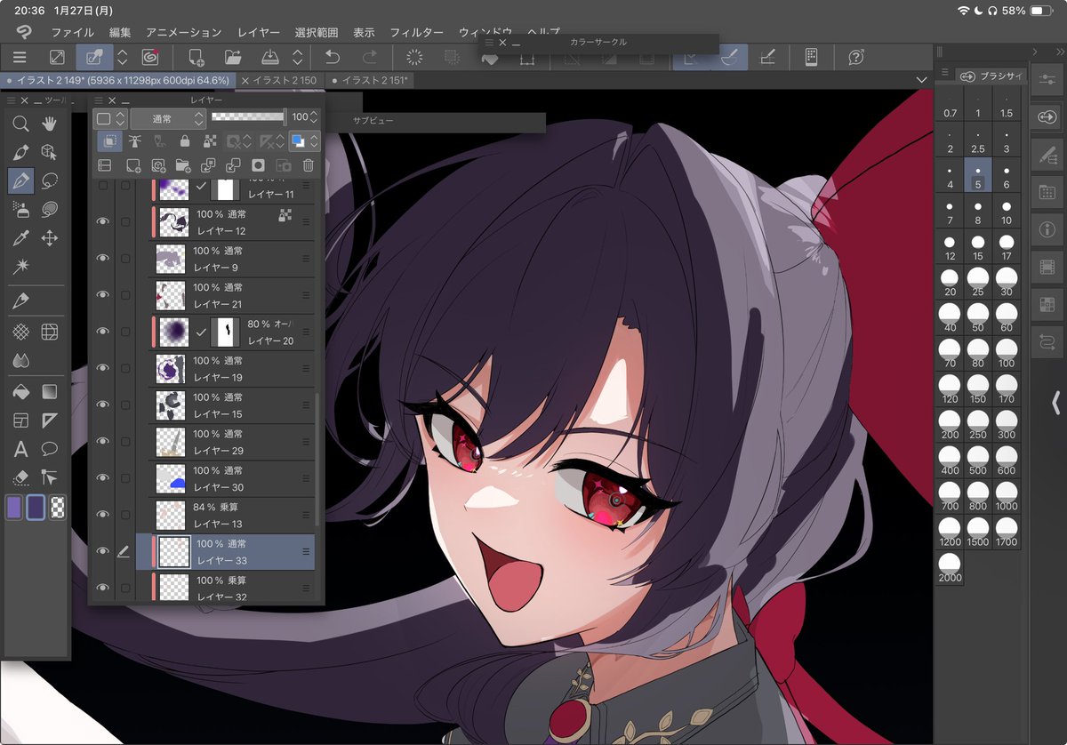This screenshot has height=745, width=1067.
Task: Select brush size 10 preset
Action: tap(1006, 213)
